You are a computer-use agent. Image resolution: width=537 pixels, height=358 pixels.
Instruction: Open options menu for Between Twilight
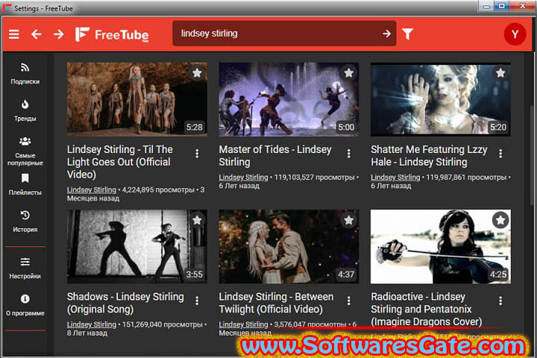pos(348,301)
